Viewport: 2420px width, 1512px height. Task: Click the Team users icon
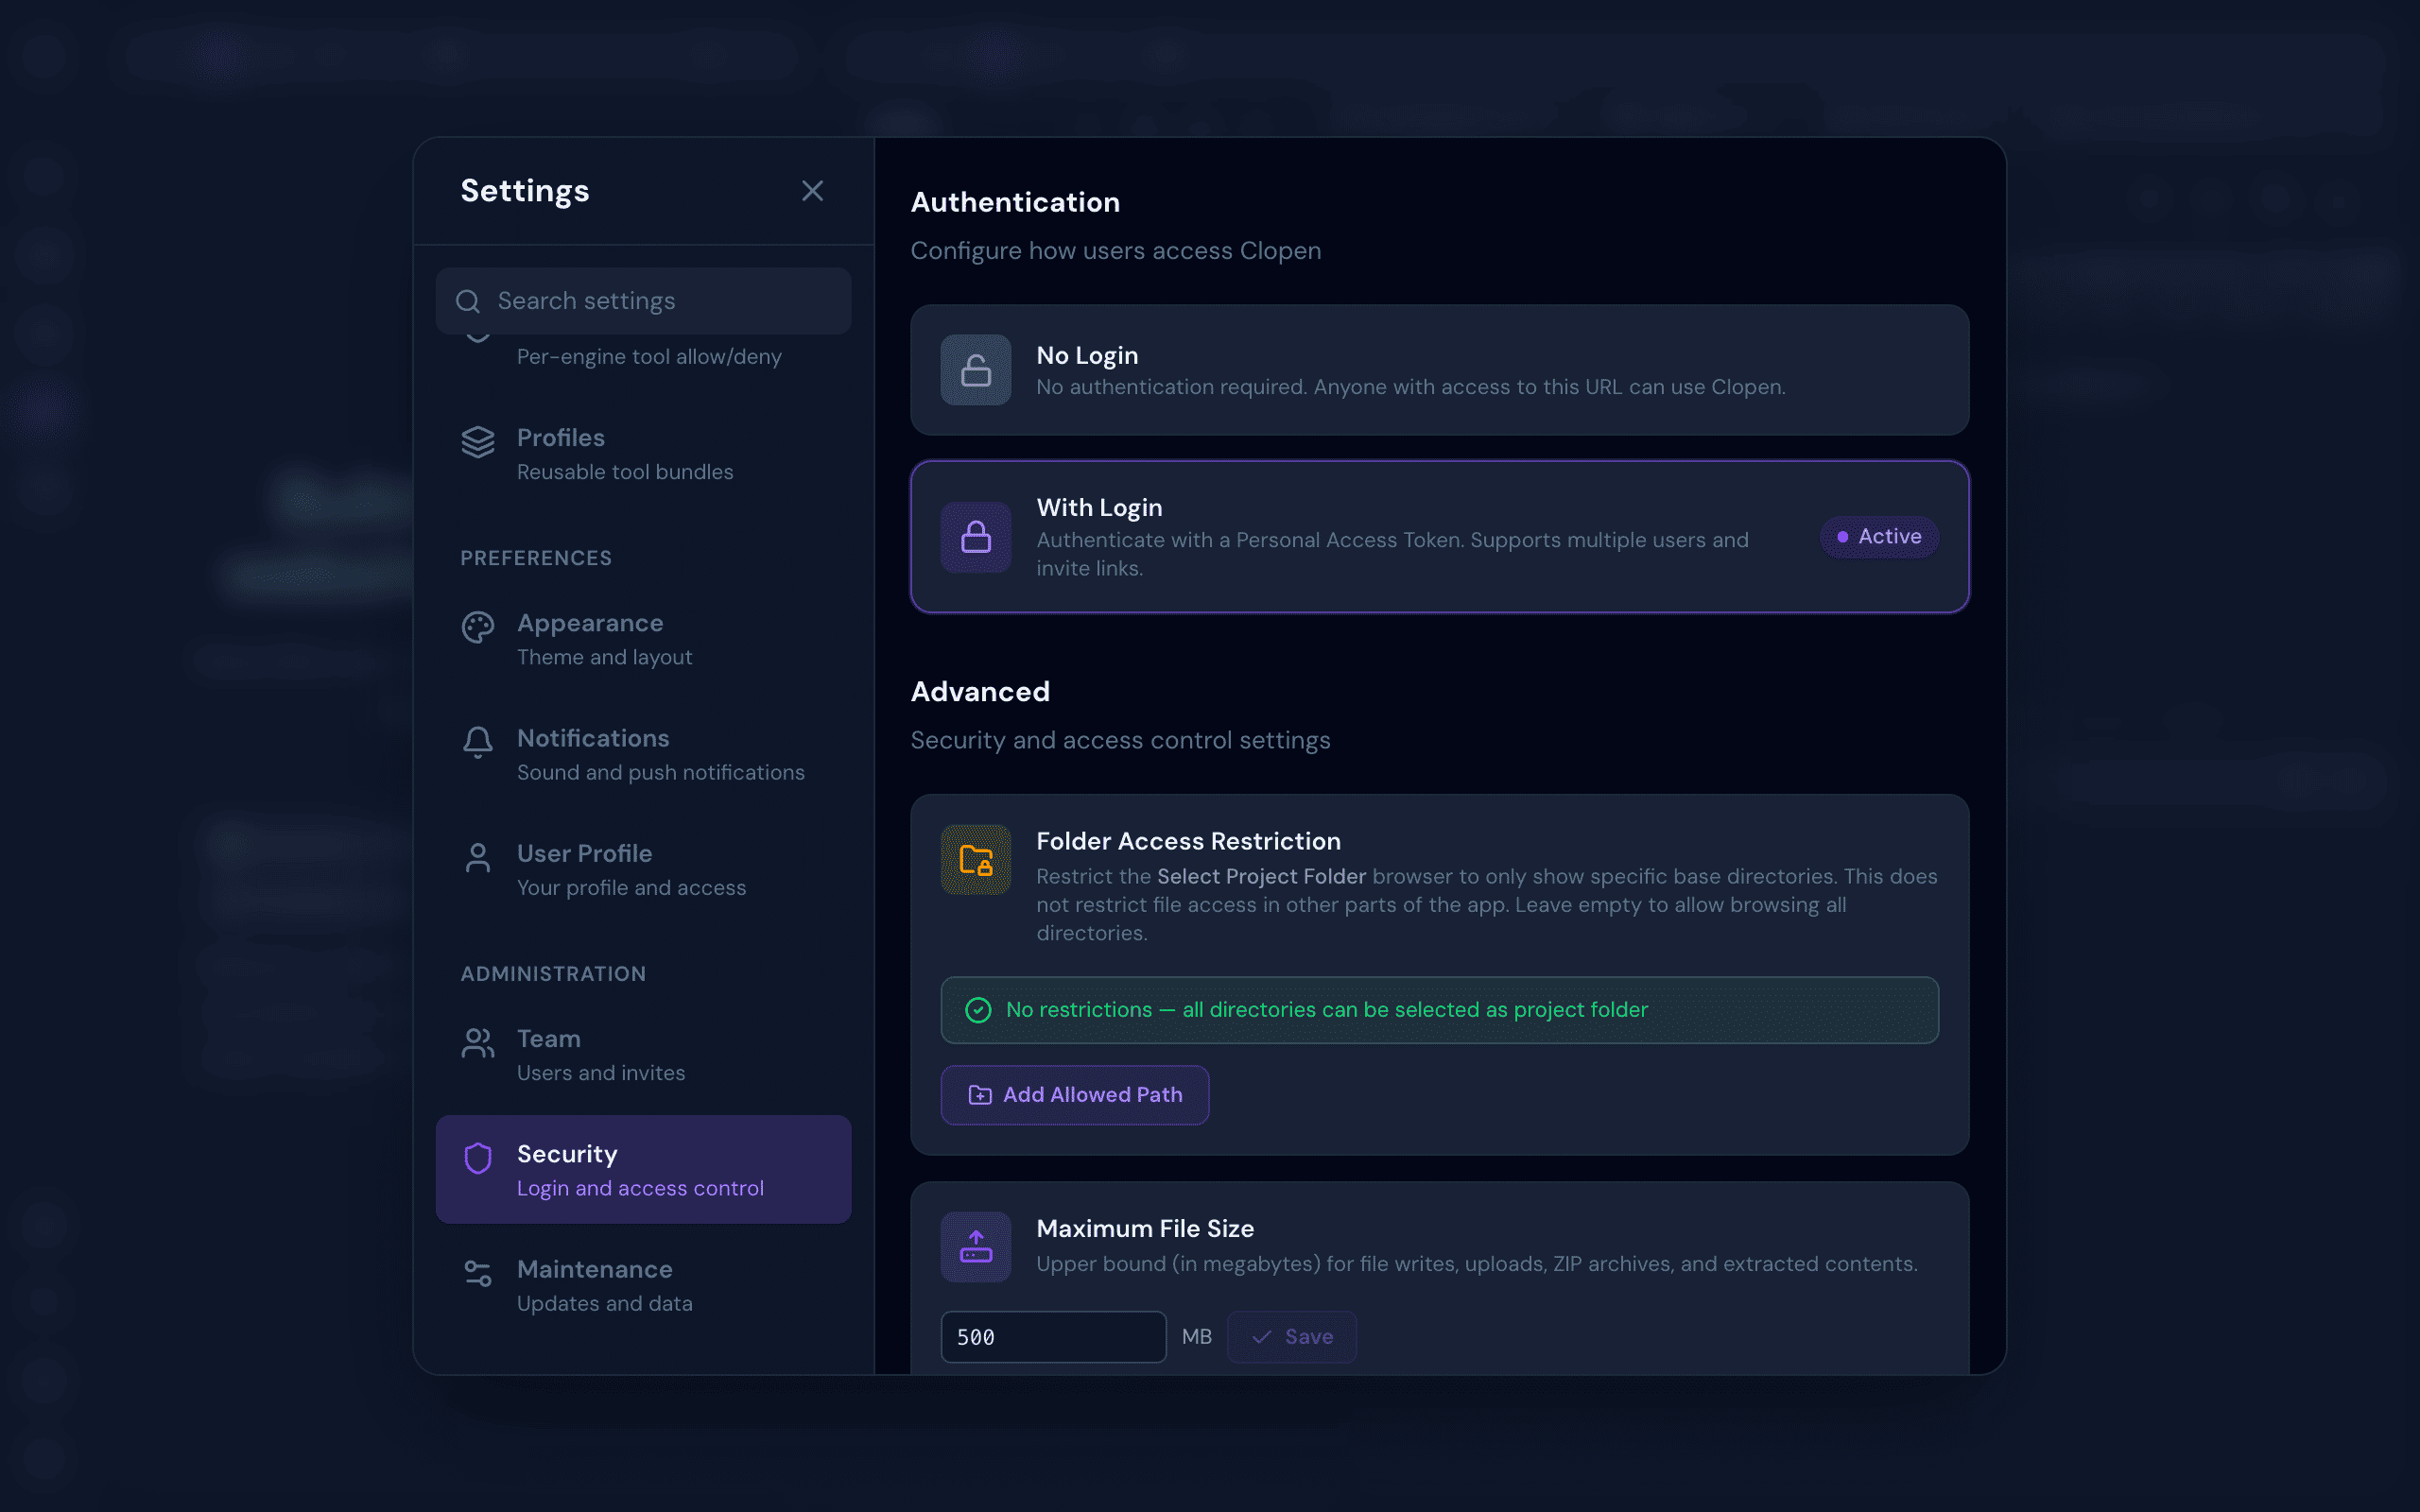tap(478, 1043)
